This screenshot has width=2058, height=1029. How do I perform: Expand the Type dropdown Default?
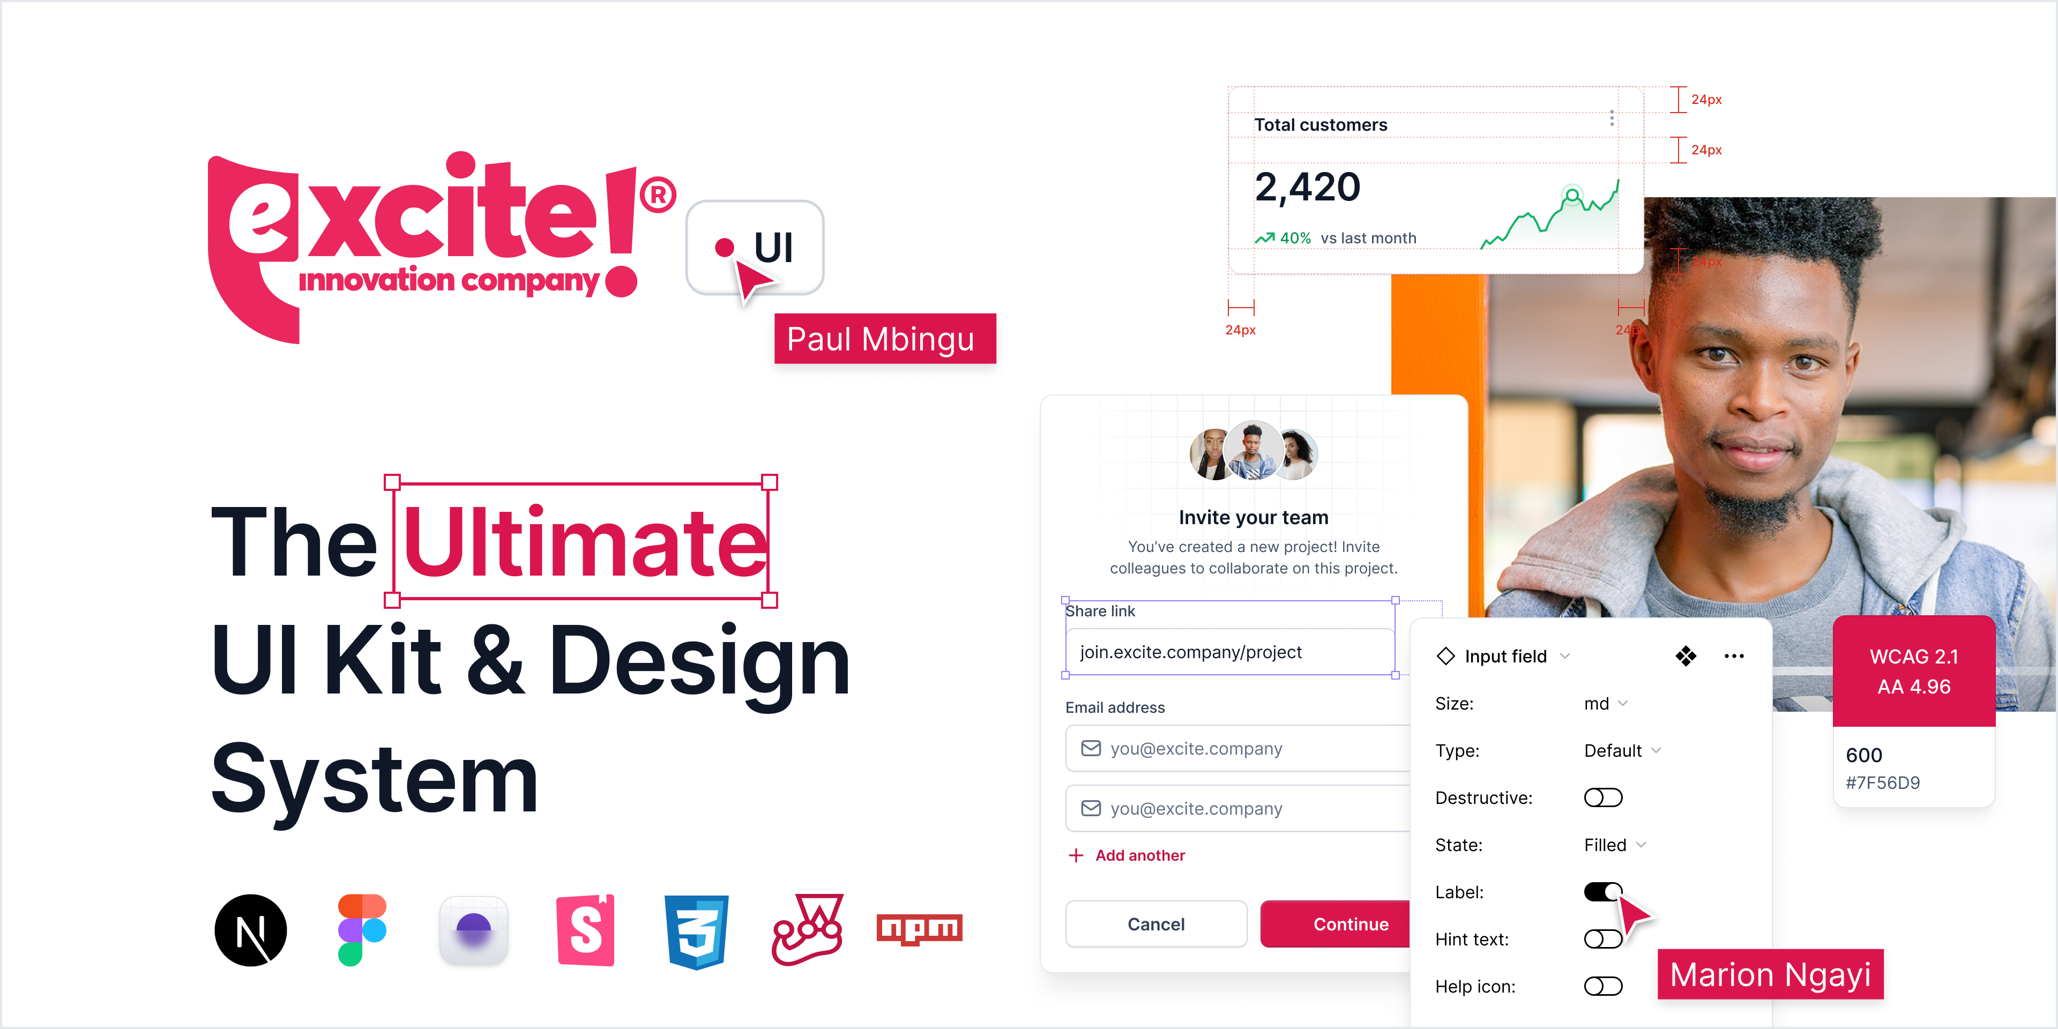(1614, 748)
